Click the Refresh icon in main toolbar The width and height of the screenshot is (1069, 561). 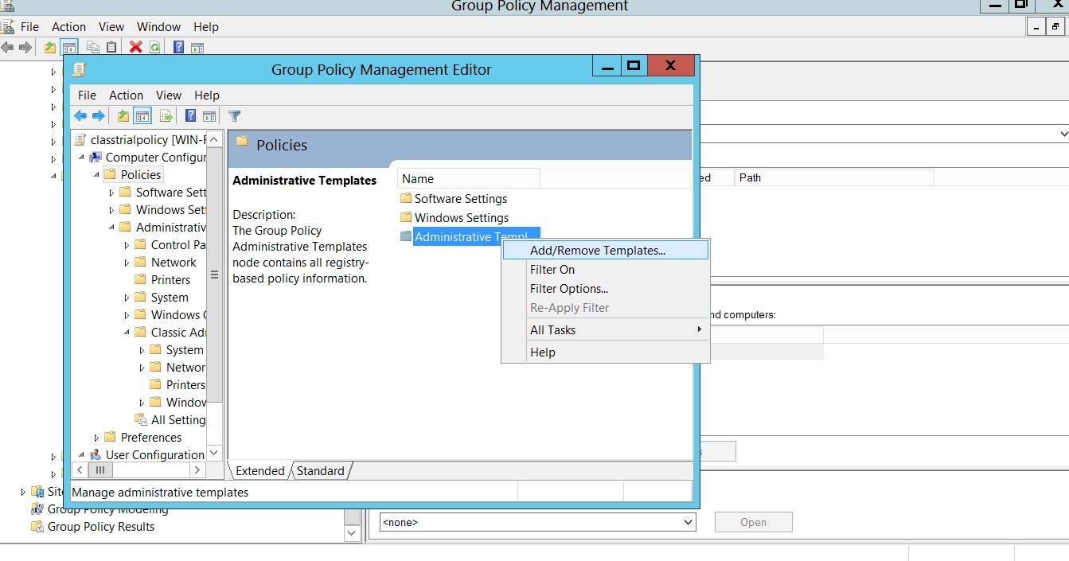click(154, 47)
